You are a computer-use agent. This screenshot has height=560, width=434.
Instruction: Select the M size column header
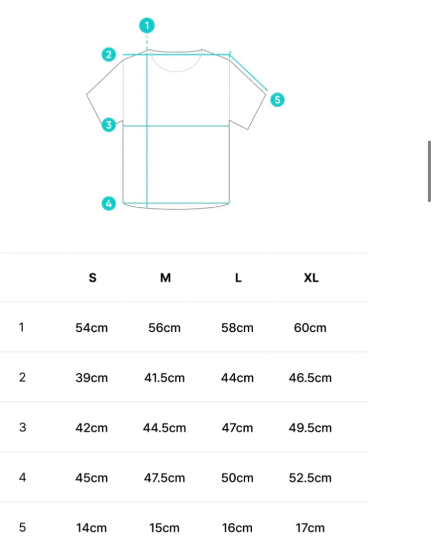(165, 278)
